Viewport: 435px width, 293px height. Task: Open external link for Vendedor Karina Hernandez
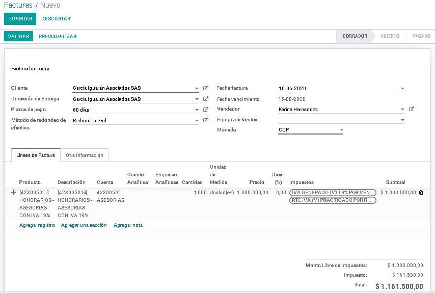(x=412, y=109)
